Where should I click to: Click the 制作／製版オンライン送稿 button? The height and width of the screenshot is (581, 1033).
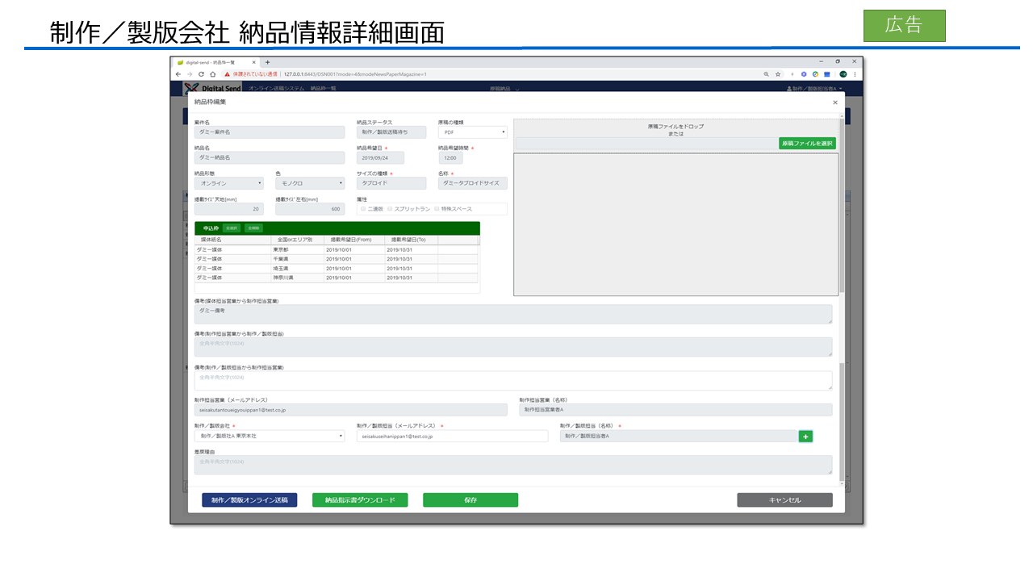click(249, 500)
